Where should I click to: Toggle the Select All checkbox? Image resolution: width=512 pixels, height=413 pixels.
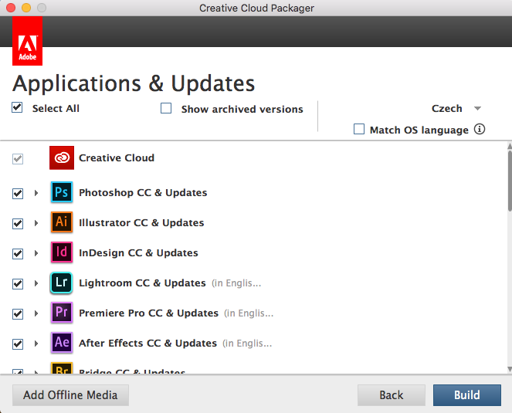pyautogui.click(x=17, y=107)
